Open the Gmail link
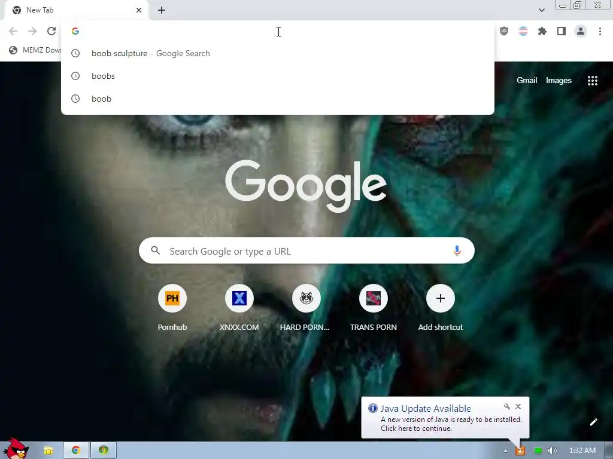Image resolution: width=613 pixels, height=459 pixels. (x=527, y=81)
